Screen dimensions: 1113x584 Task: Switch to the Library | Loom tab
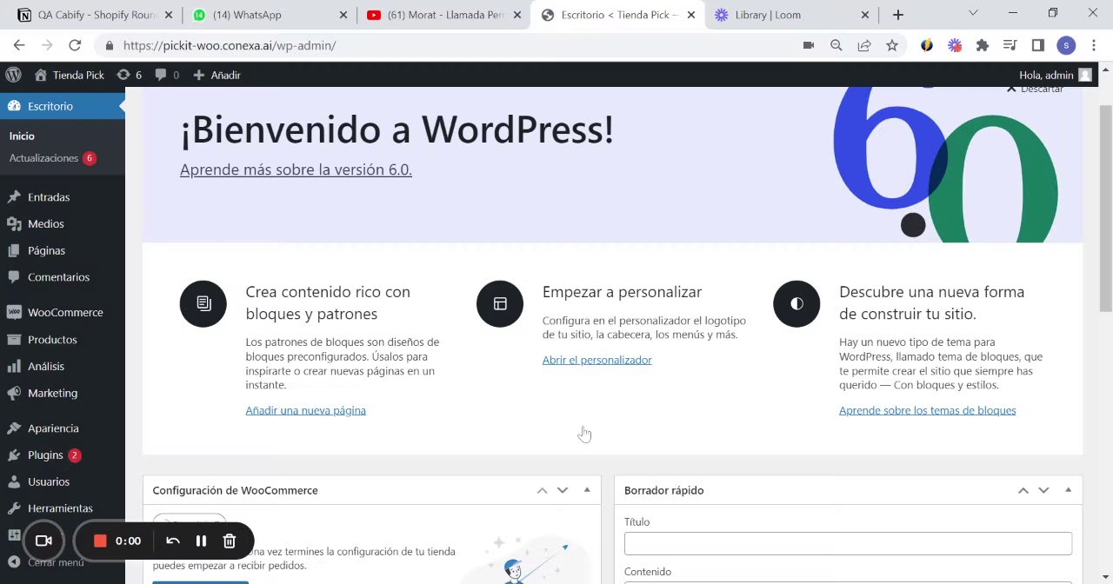point(790,15)
